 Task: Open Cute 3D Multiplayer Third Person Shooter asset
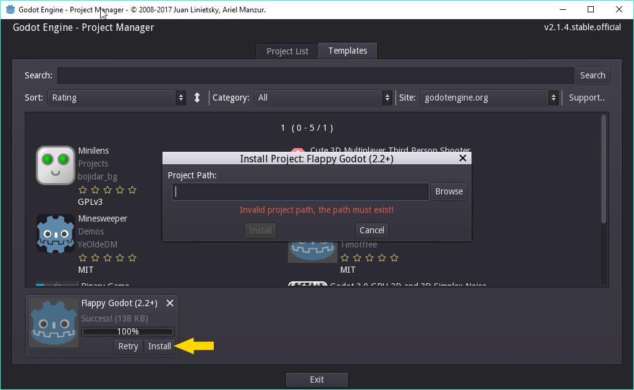(390, 149)
